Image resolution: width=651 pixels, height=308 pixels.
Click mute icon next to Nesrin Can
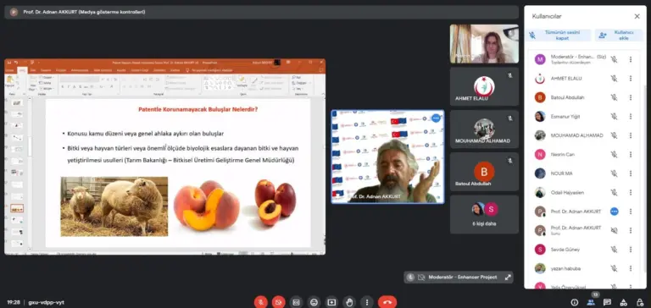614,154
